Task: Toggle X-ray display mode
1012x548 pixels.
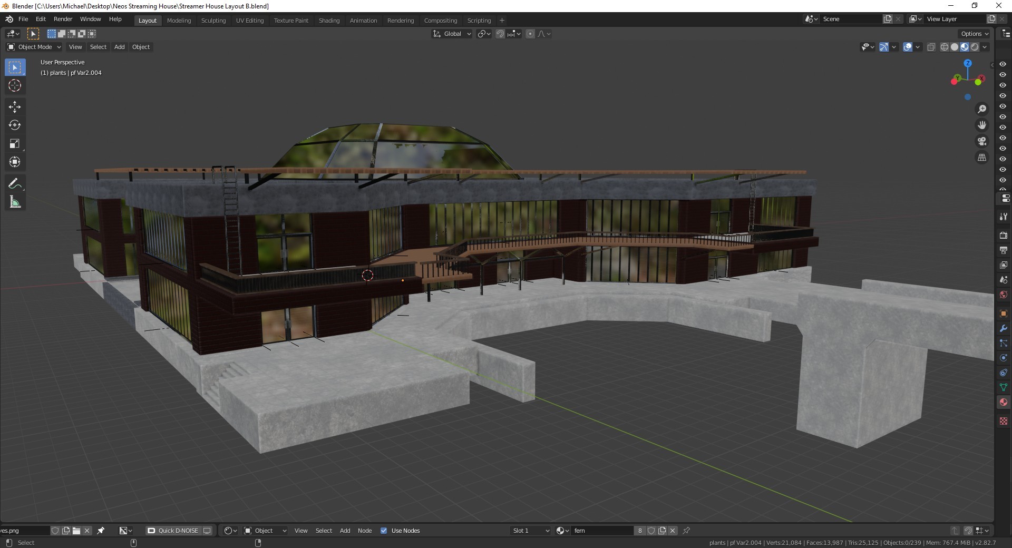Action: pyautogui.click(x=931, y=47)
